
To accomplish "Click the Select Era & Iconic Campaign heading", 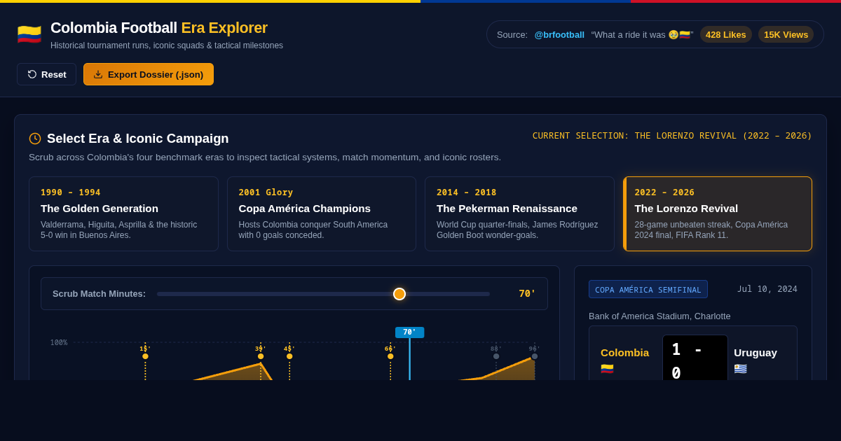I will click(x=137, y=139).
